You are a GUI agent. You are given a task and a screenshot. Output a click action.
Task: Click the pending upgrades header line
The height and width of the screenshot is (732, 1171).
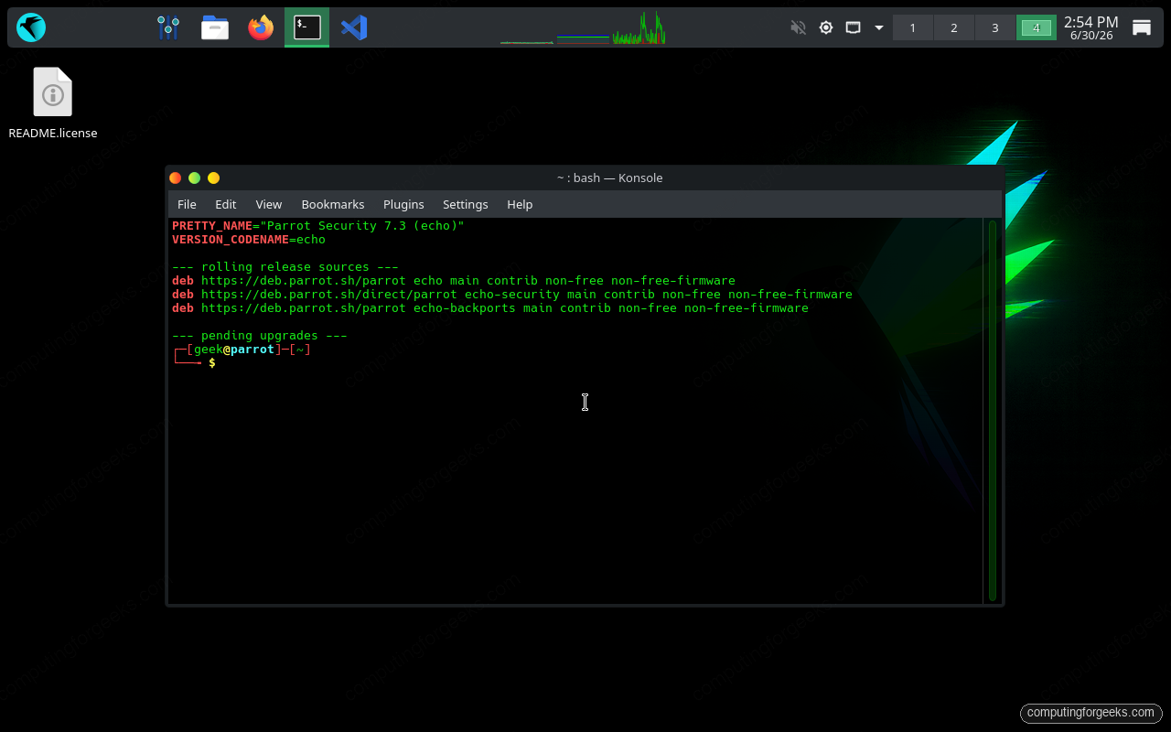[x=260, y=336]
